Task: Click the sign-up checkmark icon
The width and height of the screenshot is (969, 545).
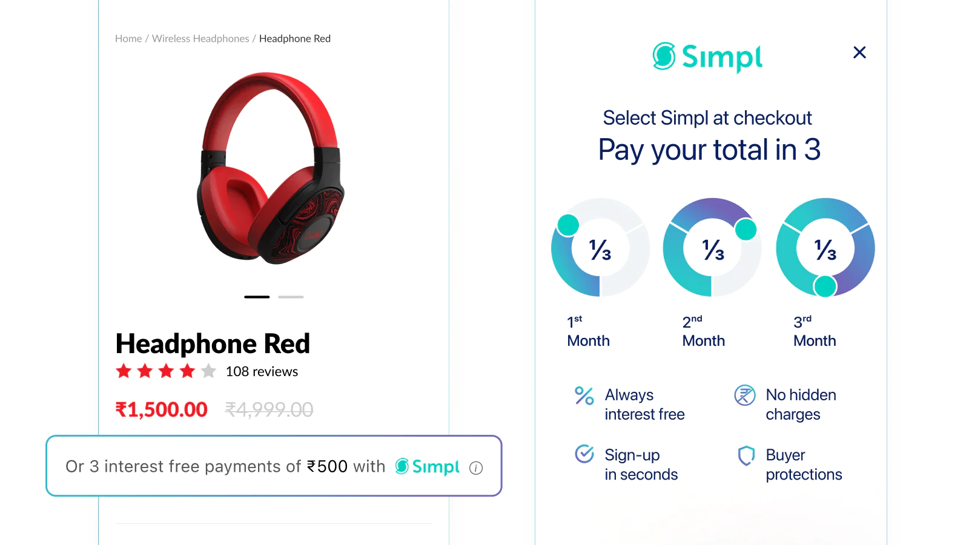Action: point(584,454)
